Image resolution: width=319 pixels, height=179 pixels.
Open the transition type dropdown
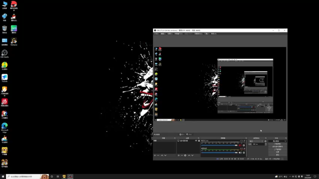click(256, 141)
